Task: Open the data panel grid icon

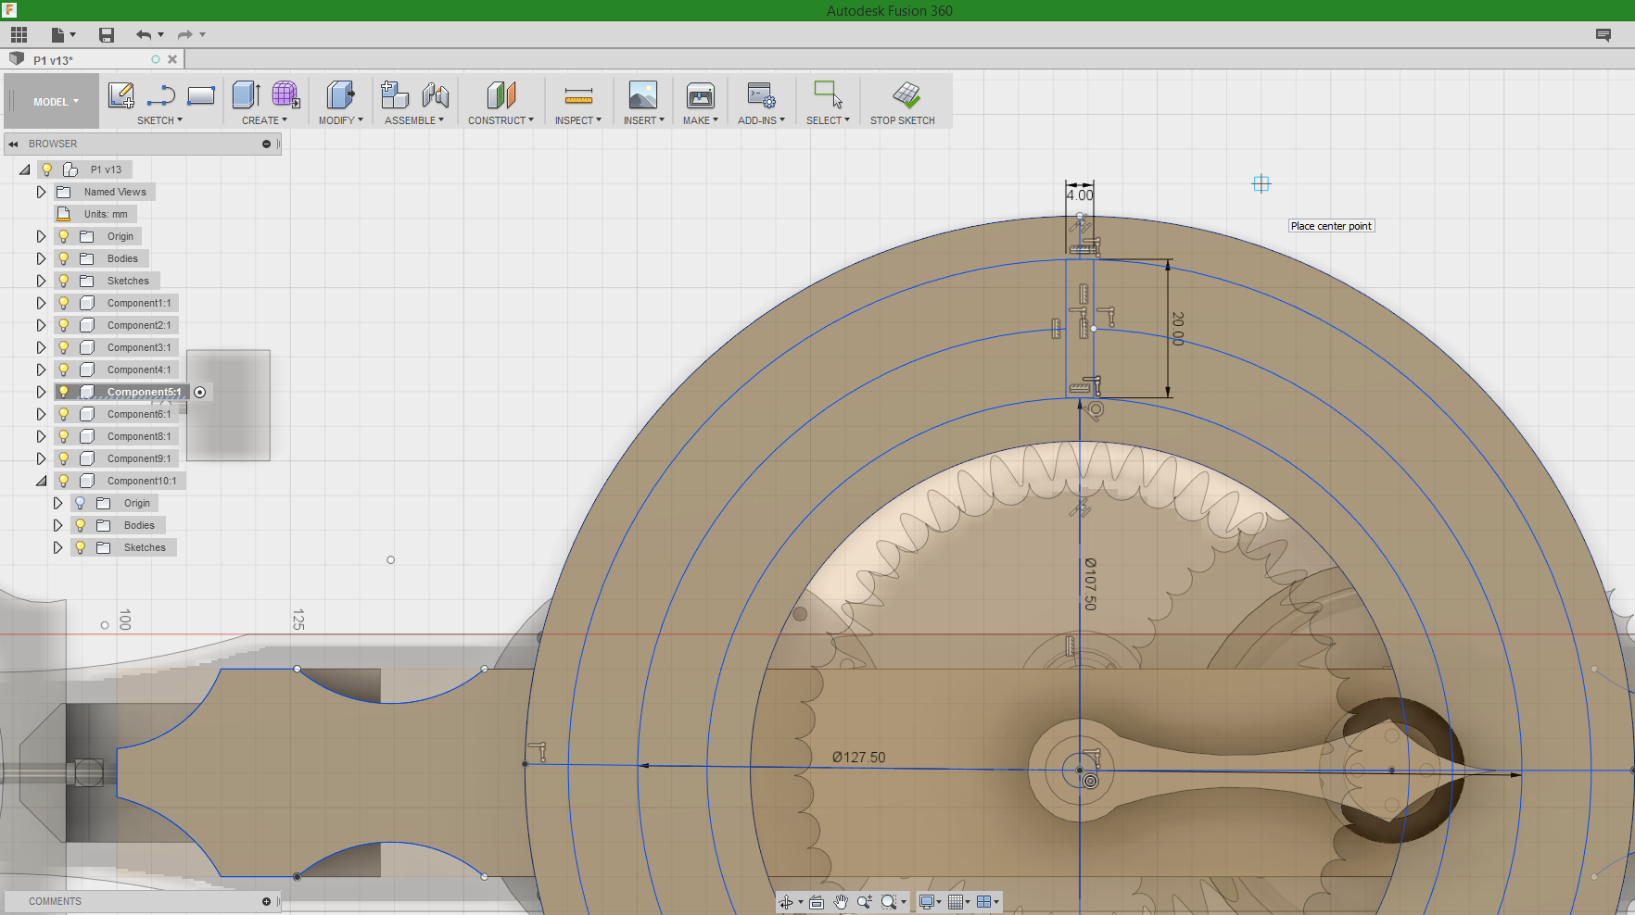Action: coord(19,35)
